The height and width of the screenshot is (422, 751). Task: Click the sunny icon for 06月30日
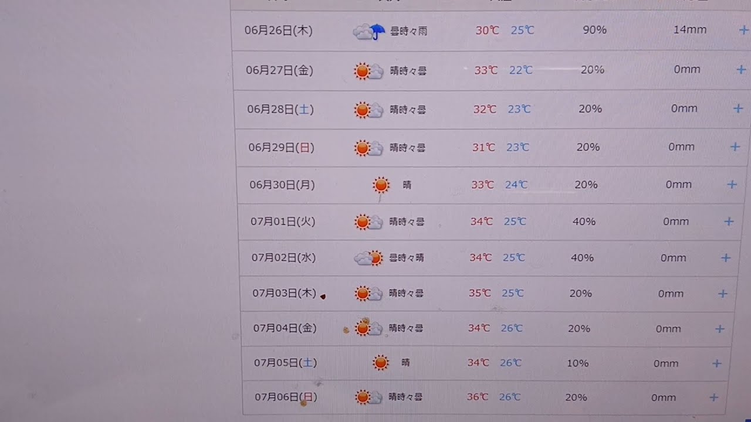381,185
